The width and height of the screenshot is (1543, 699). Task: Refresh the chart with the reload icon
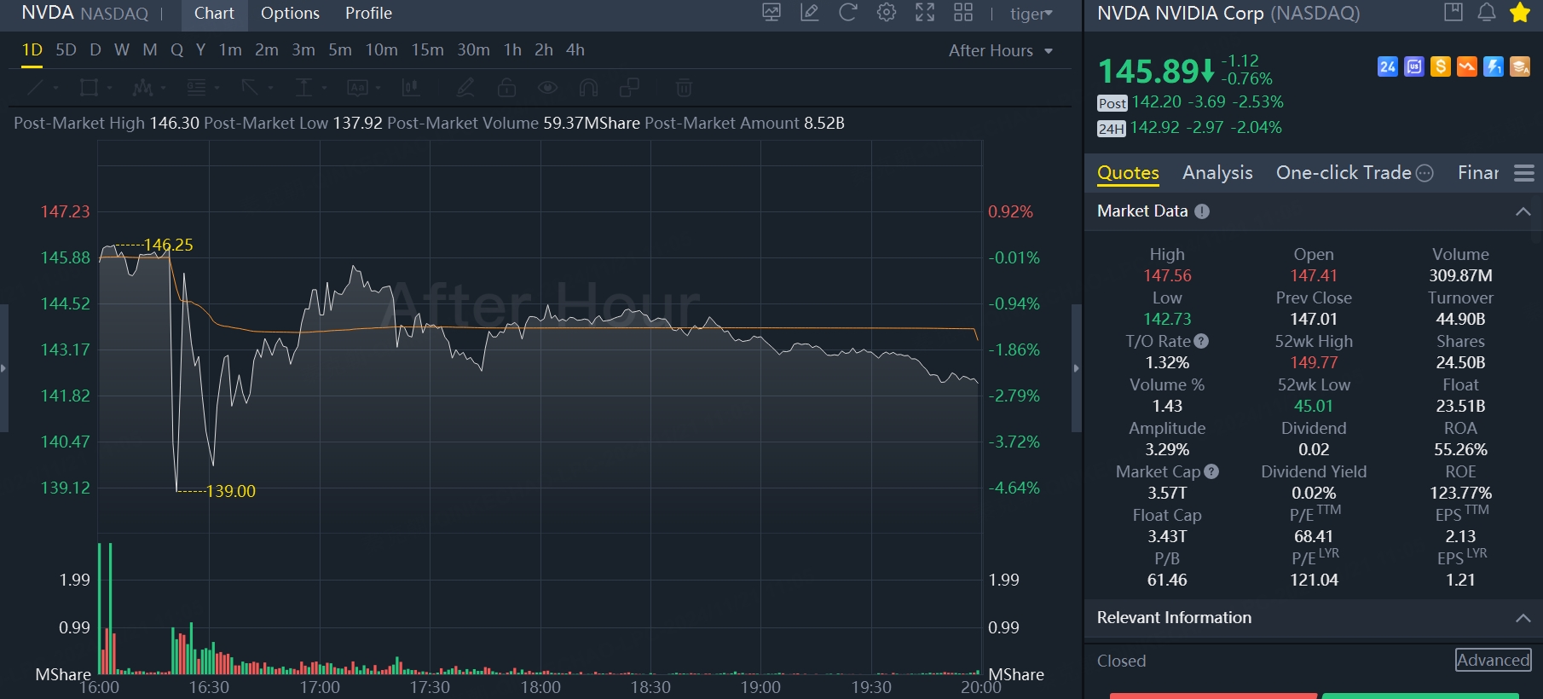pos(847,12)
